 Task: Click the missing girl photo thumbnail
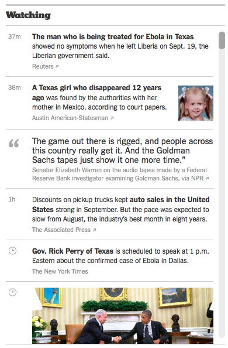click(196, 103)
